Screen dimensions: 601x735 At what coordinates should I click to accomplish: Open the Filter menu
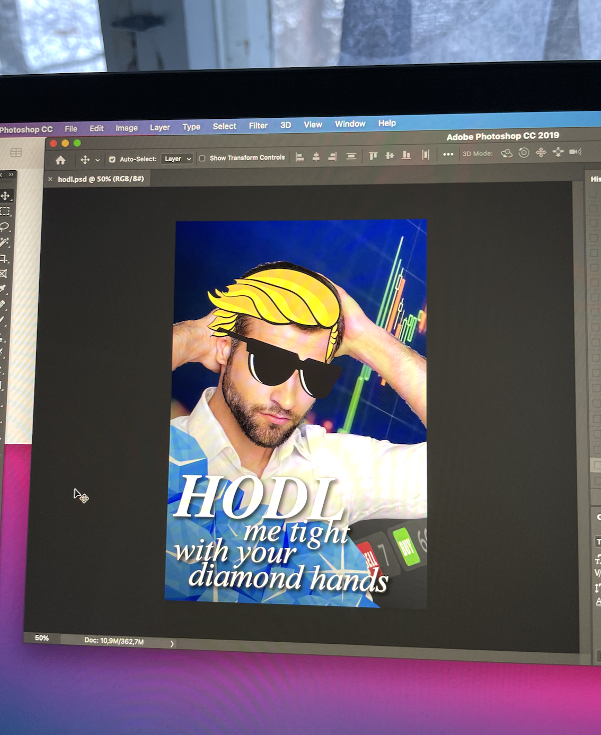pos(258,126)
